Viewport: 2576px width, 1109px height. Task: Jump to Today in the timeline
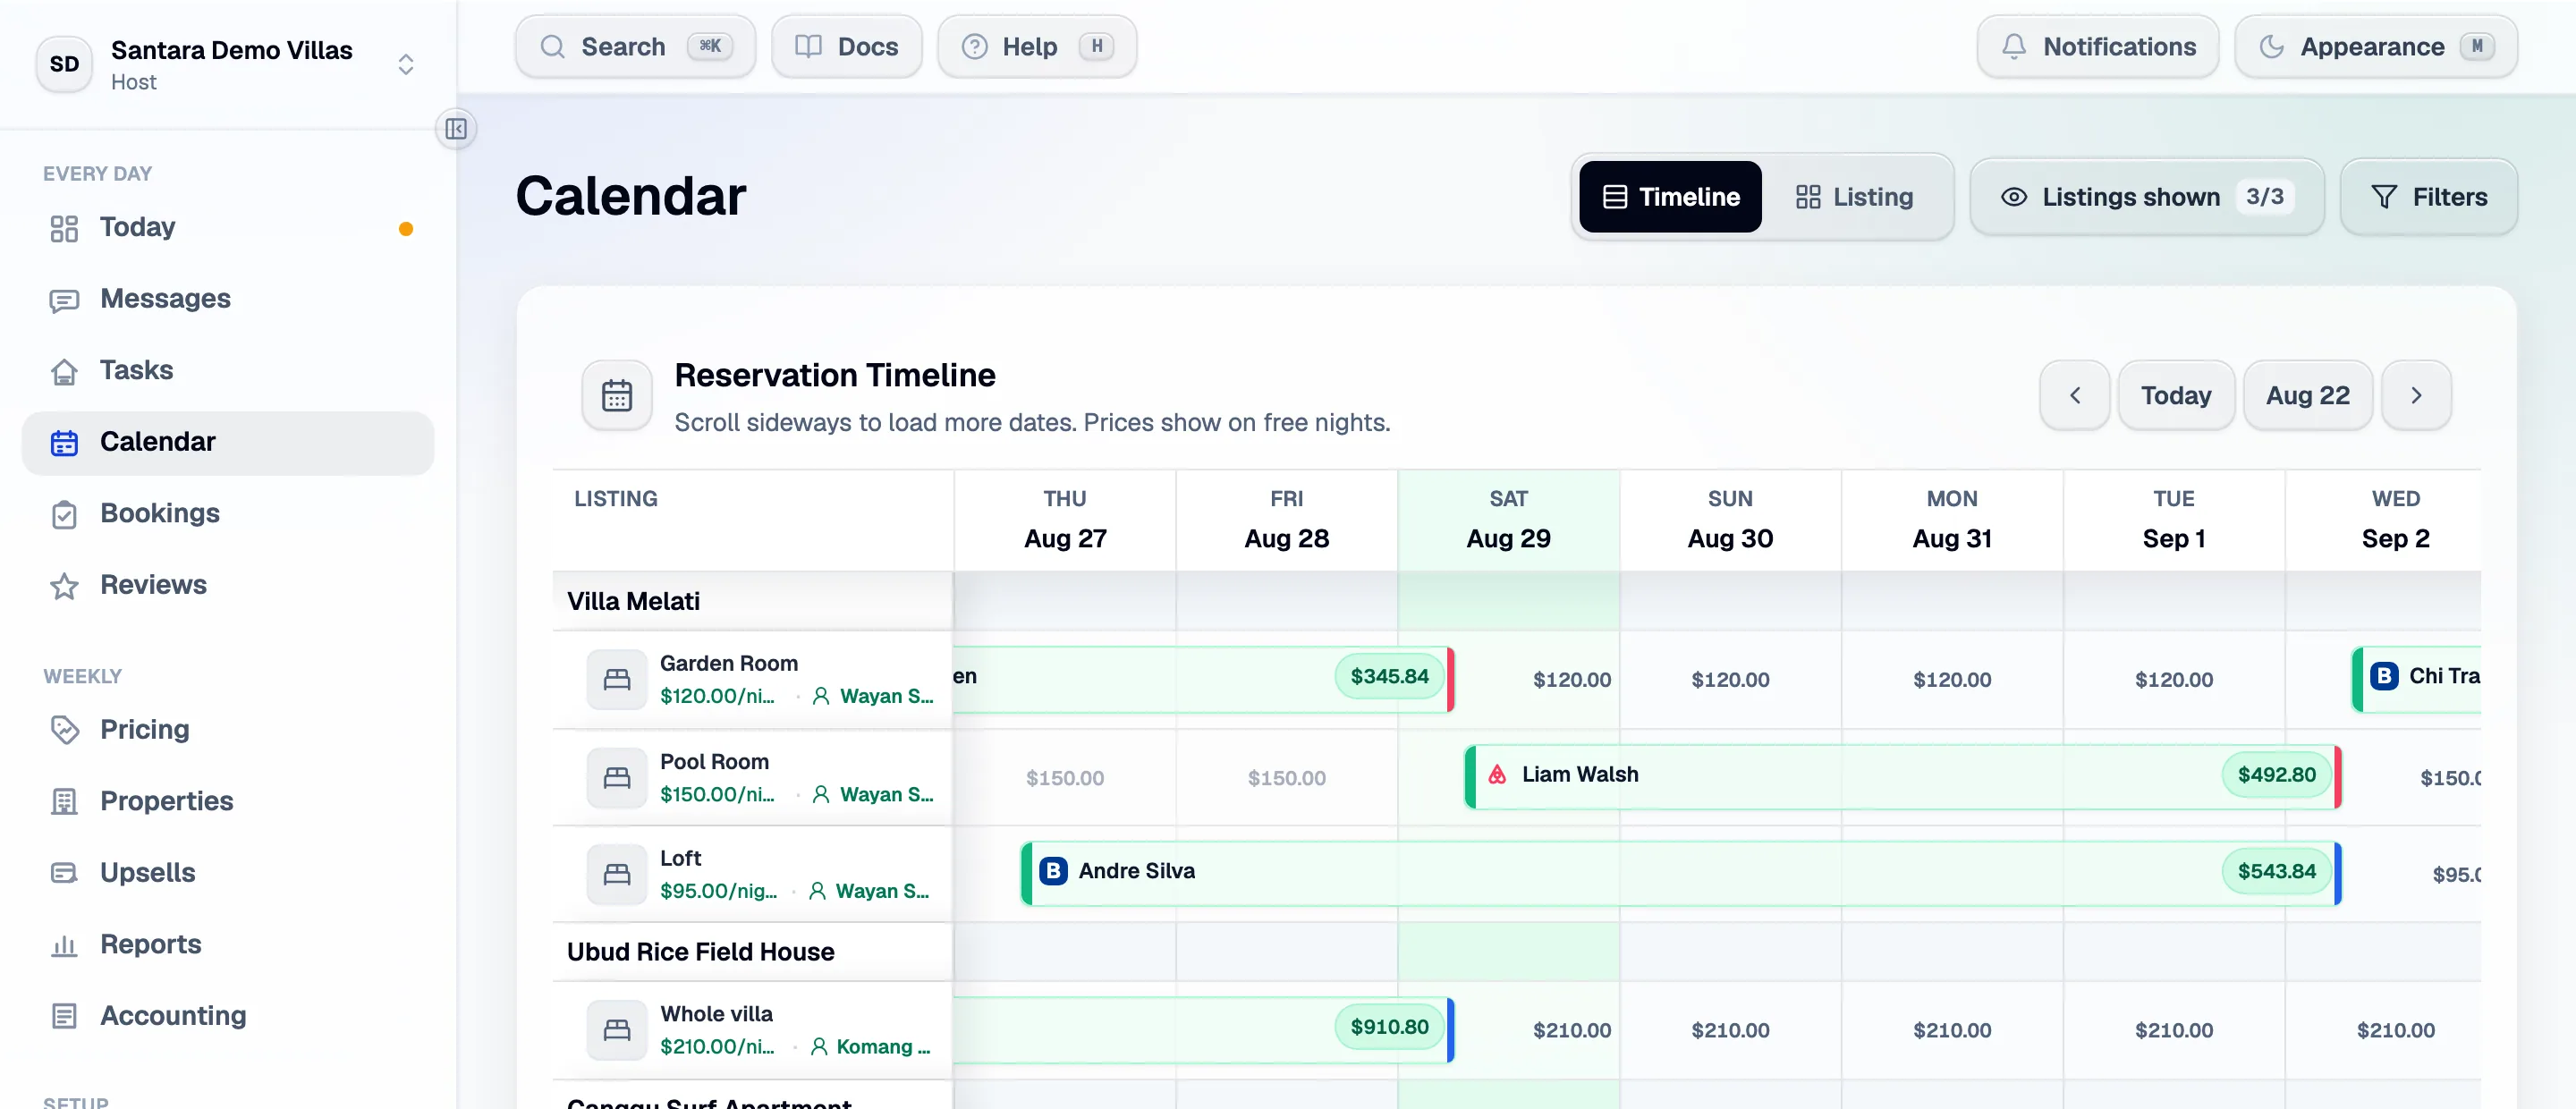(x=2175, y=396)
